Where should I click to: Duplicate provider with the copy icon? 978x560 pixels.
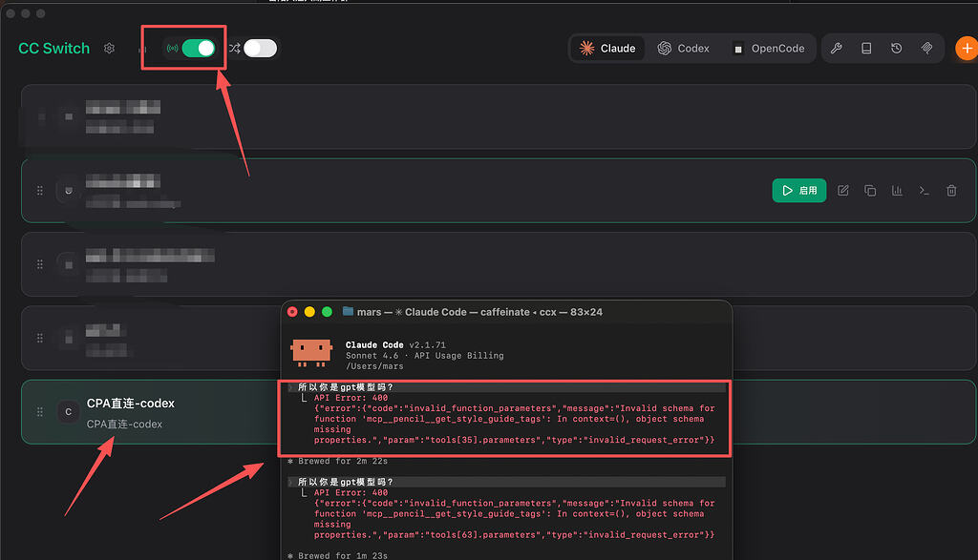click(870, 191)
